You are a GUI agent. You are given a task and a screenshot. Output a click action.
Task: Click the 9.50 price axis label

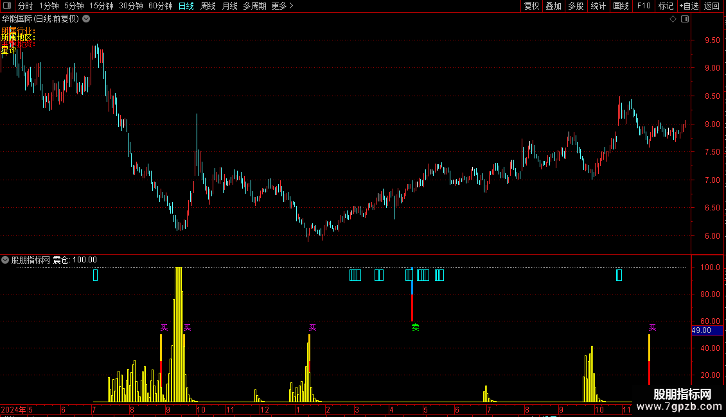[x=712, y=40]
